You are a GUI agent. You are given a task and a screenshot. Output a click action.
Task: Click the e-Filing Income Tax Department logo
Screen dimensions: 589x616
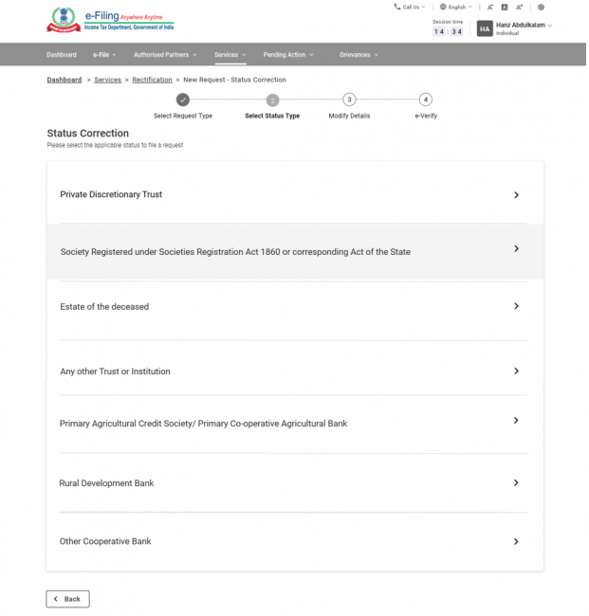click(110, 20)
